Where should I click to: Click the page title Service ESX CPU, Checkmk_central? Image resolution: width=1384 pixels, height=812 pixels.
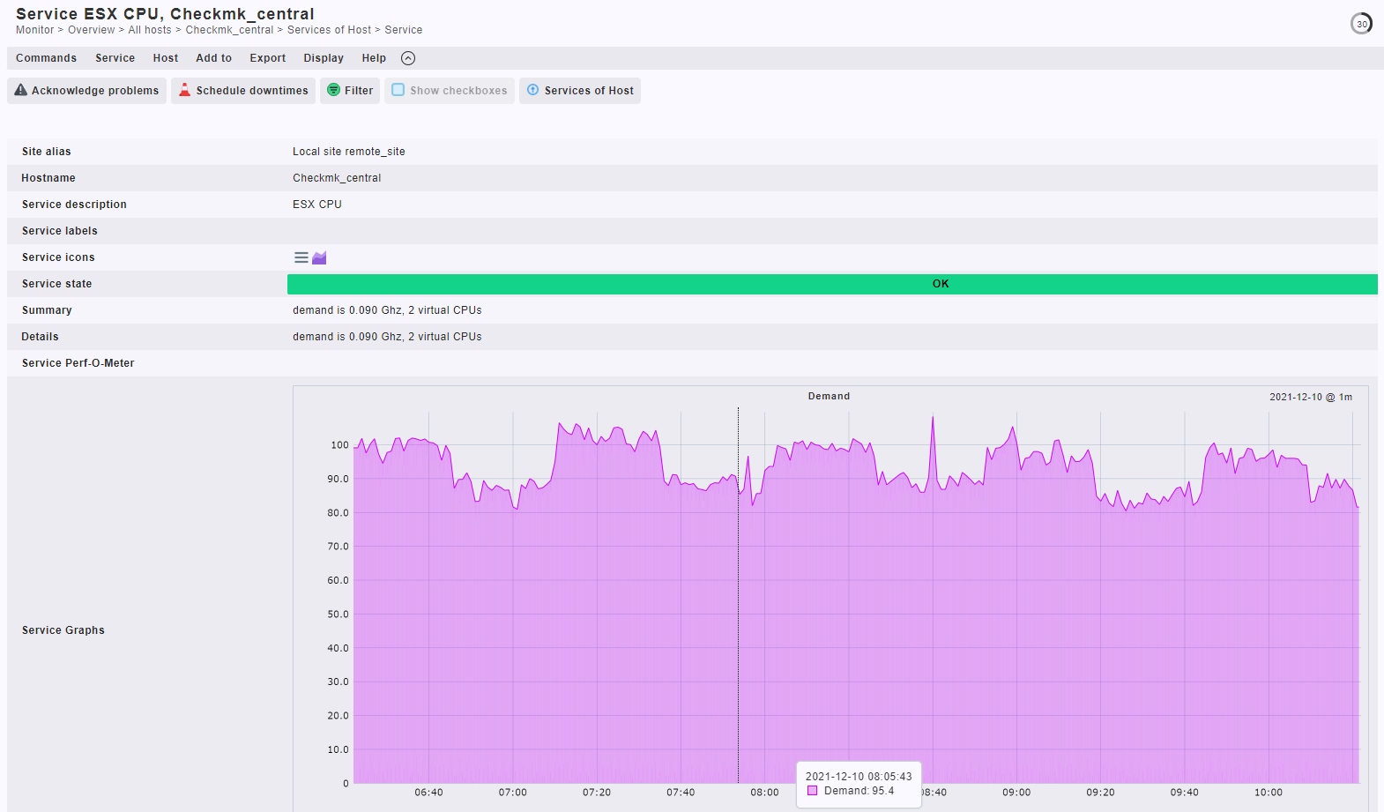(x=165, y=14)
